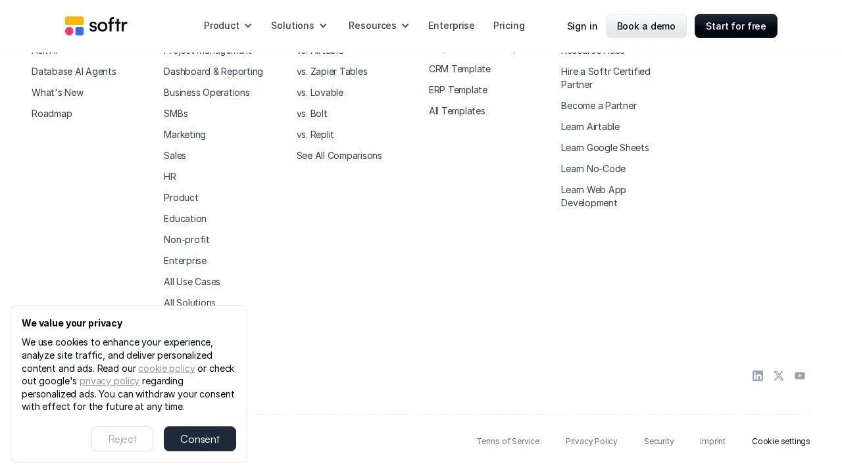The width and height of the screenshot is (842, 473).
Task: Reject cookies in privacy banner
Action: (x=122, y=439)
